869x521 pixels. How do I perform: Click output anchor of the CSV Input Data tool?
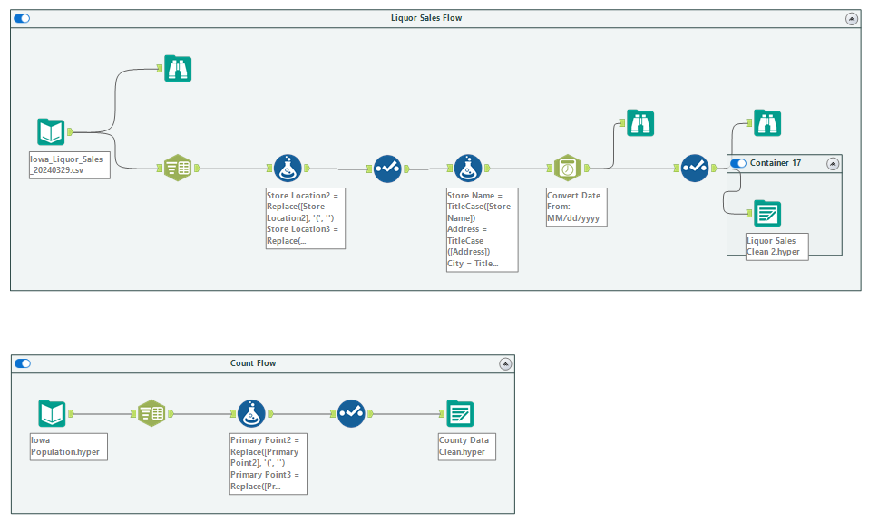pos(70,131)
